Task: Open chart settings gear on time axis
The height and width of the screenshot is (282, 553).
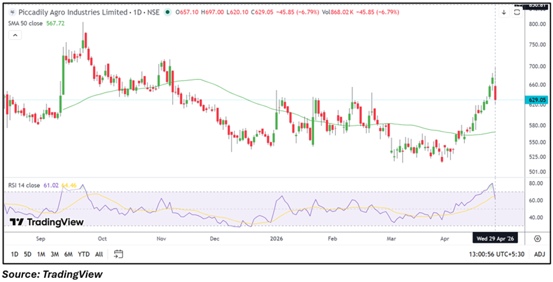Action: [538, 239]
